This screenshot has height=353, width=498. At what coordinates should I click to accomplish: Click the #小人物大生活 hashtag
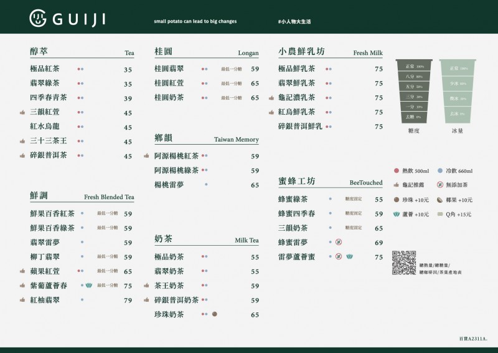[x=294, y=22]
